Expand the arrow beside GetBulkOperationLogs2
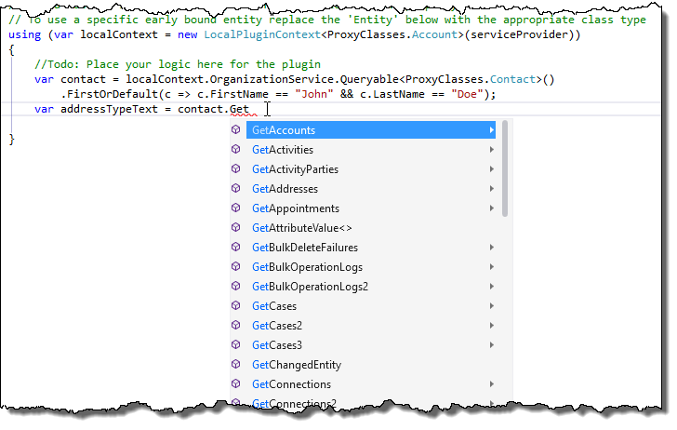This screenshot has width=677, height=430. coord(491,287)
